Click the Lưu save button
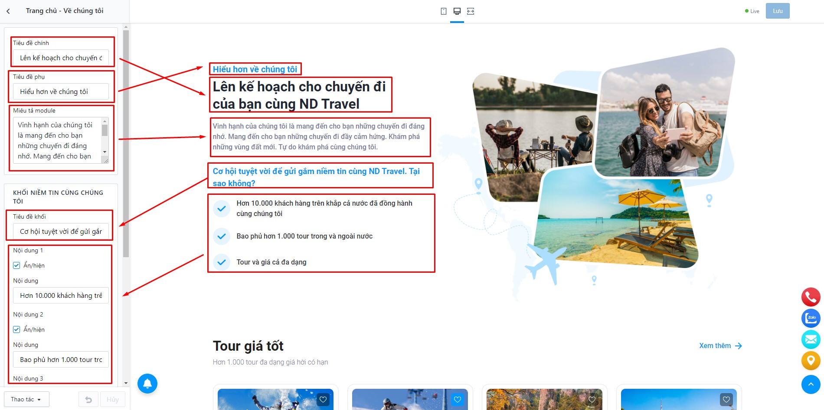Screen dimensions: 824x410 pos(778,11)
